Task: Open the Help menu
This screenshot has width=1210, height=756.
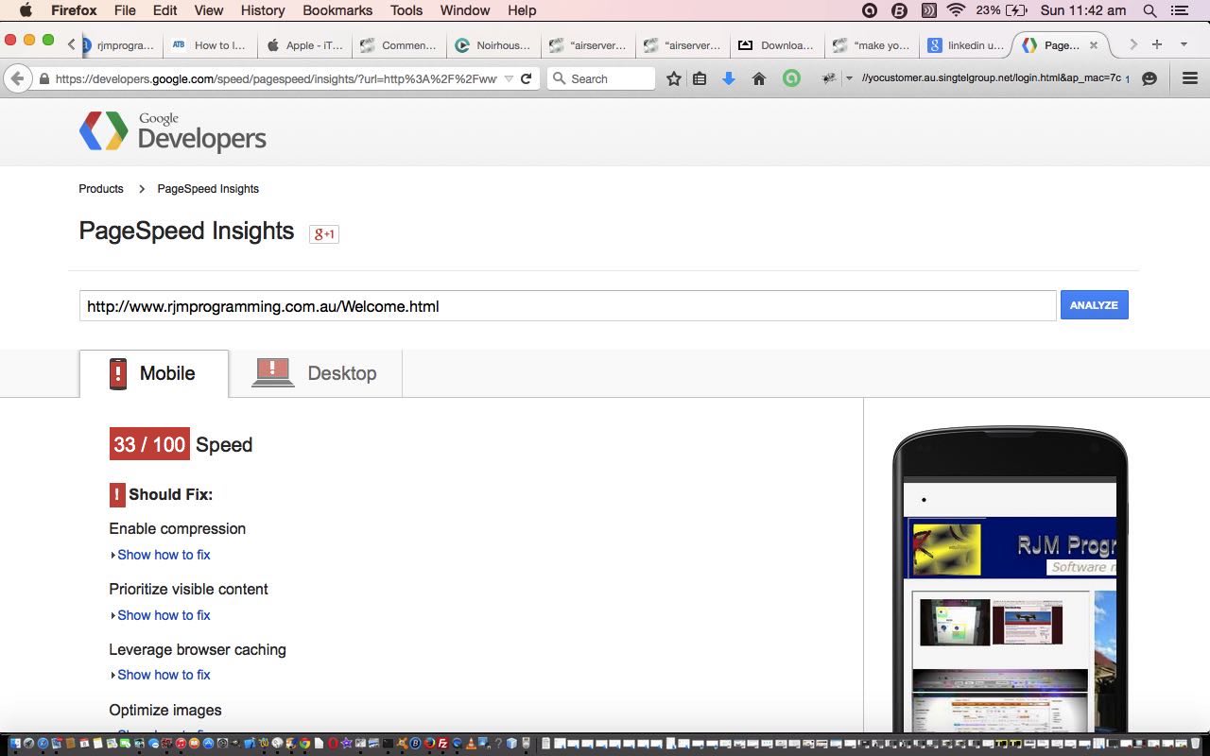Action: tap(522, 10)
